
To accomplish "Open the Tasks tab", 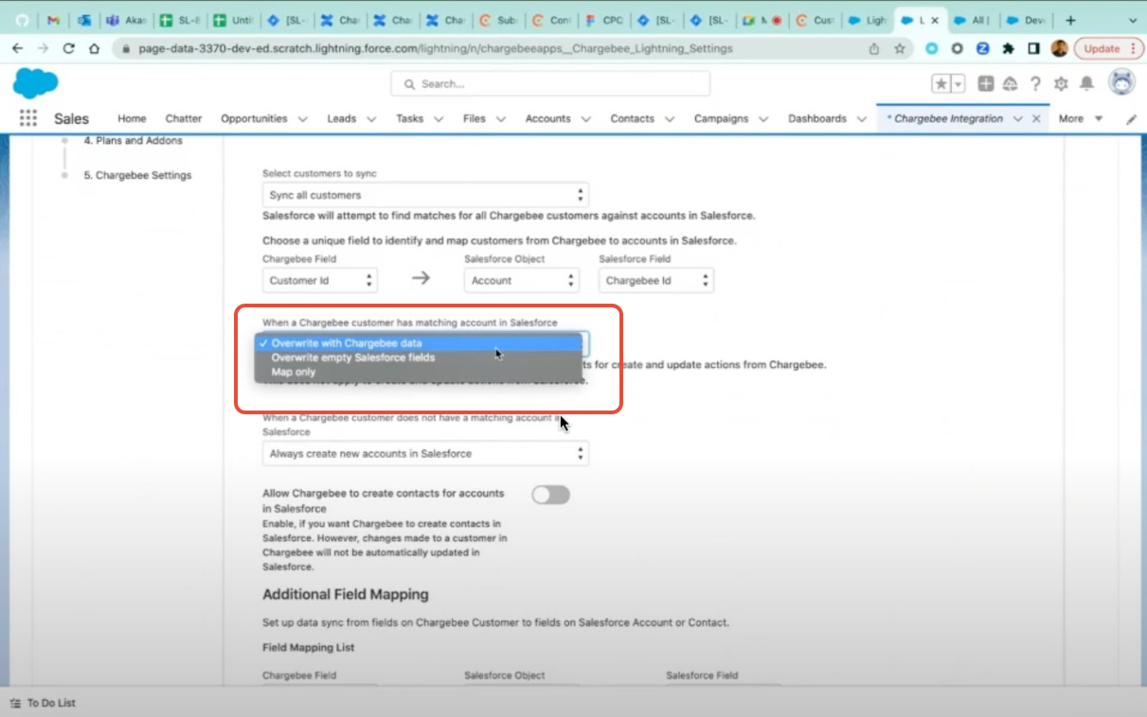I will click(x=410, y=119).
